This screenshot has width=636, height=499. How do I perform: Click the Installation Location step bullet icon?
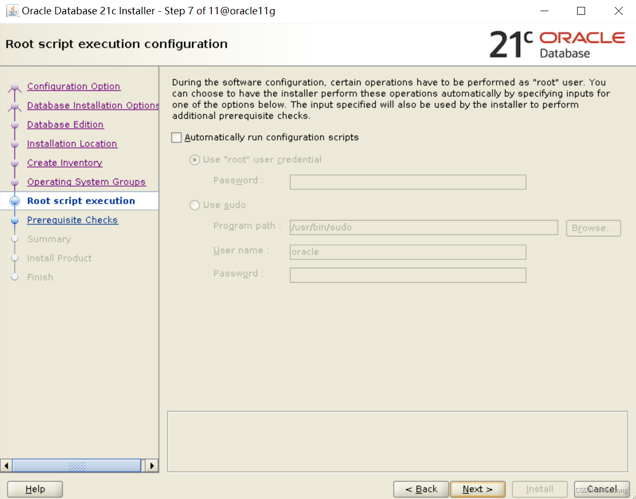[15, 144]
